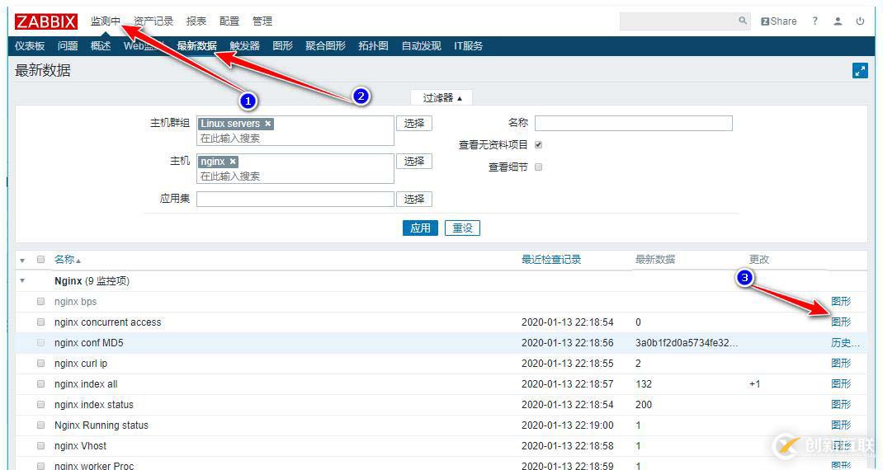
Task: Collapse all groups with header arrow
Action: [x=22, y=260]
